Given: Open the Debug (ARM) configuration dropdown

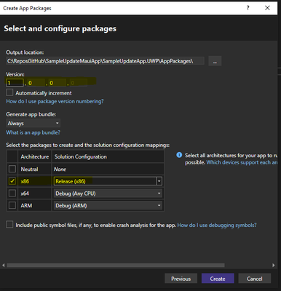Looking at the screenshot, I should point(108,205).
